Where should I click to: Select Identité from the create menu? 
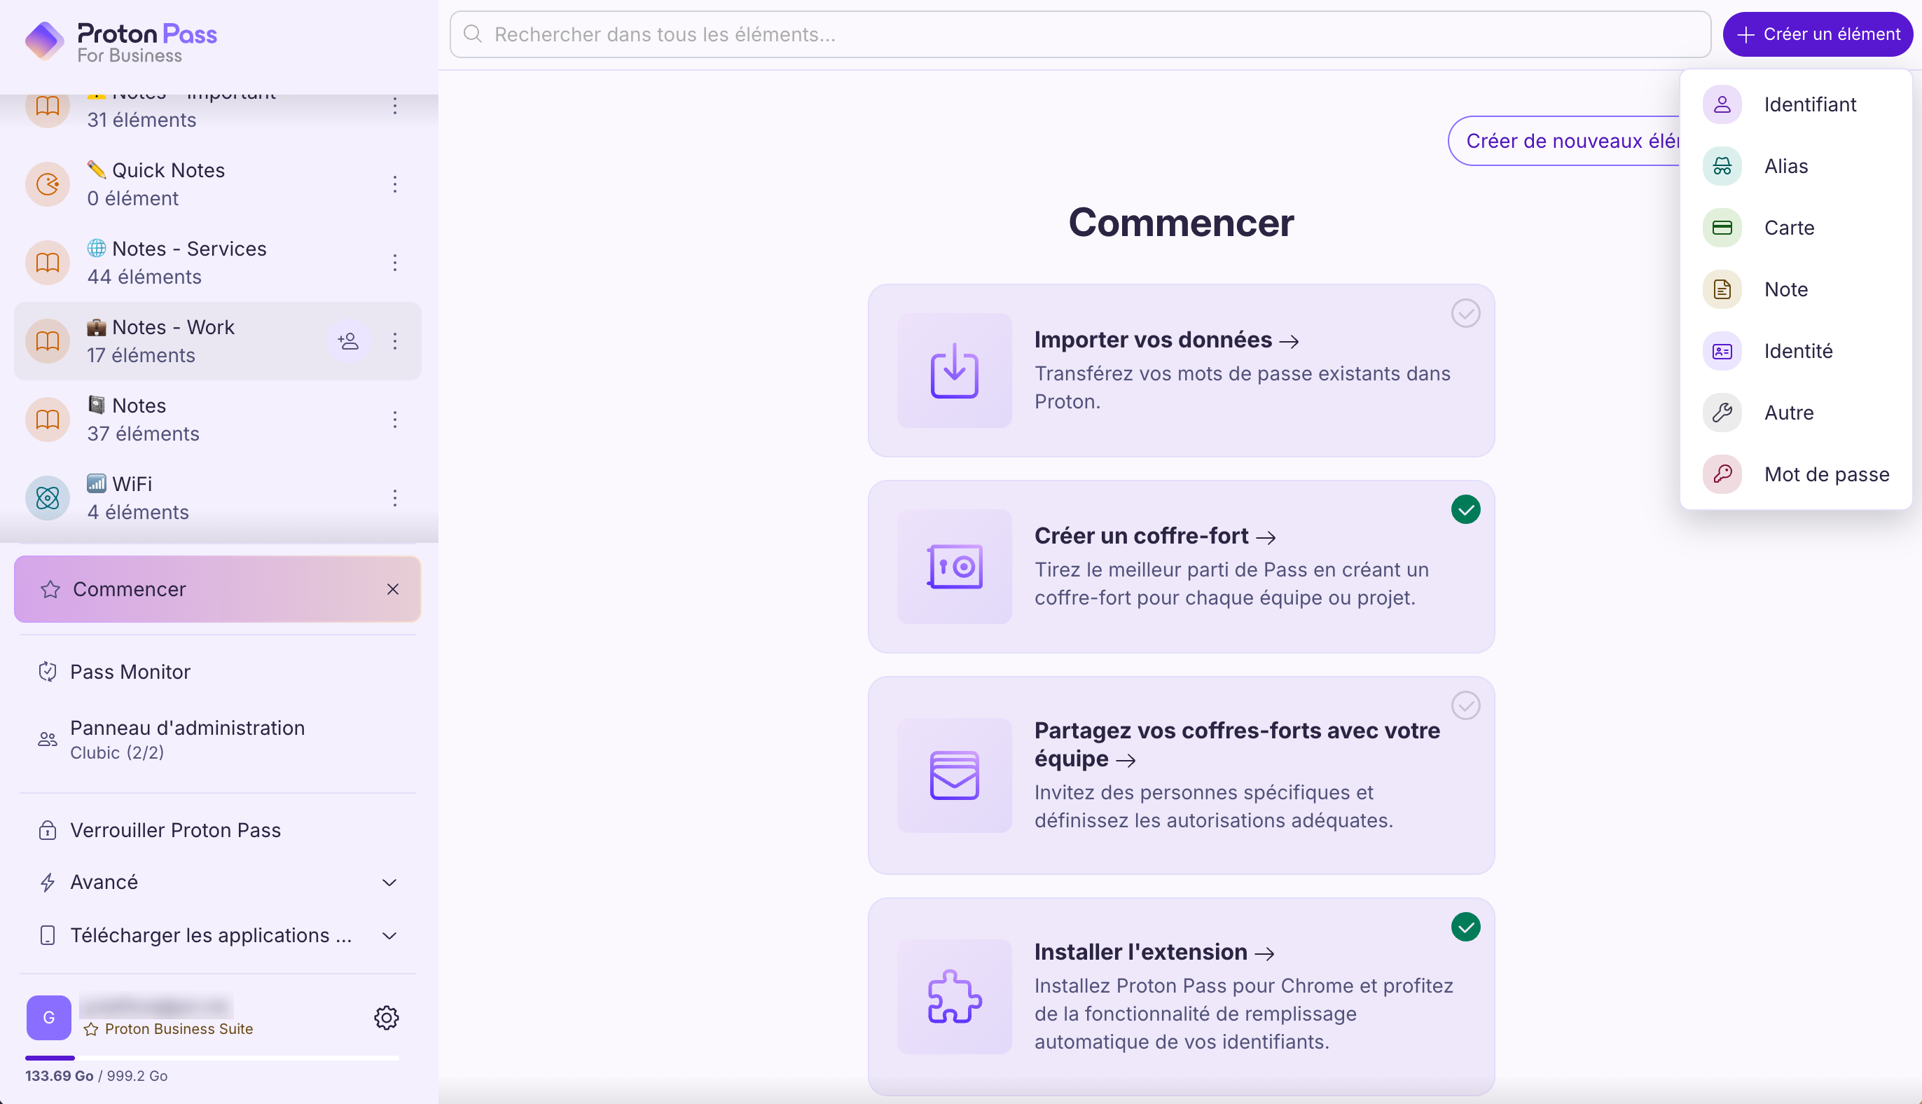(1795, 351)
